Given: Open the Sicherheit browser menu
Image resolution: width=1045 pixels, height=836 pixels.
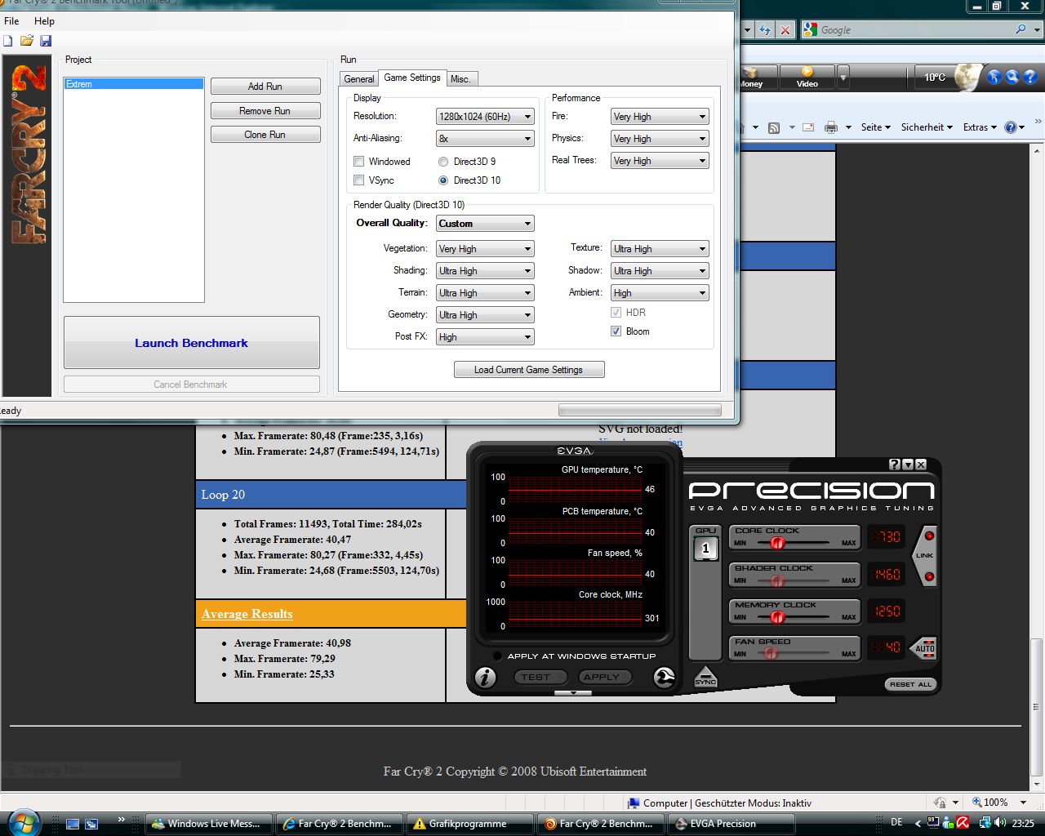Looking at the screenshot, I should click(x=927, y=127).
